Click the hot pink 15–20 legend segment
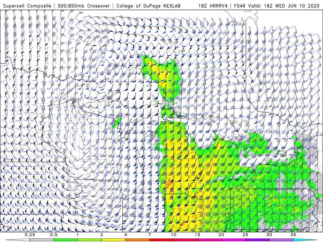Image resolution: width=323 pixels, height=242 pixels. (209, 240)
